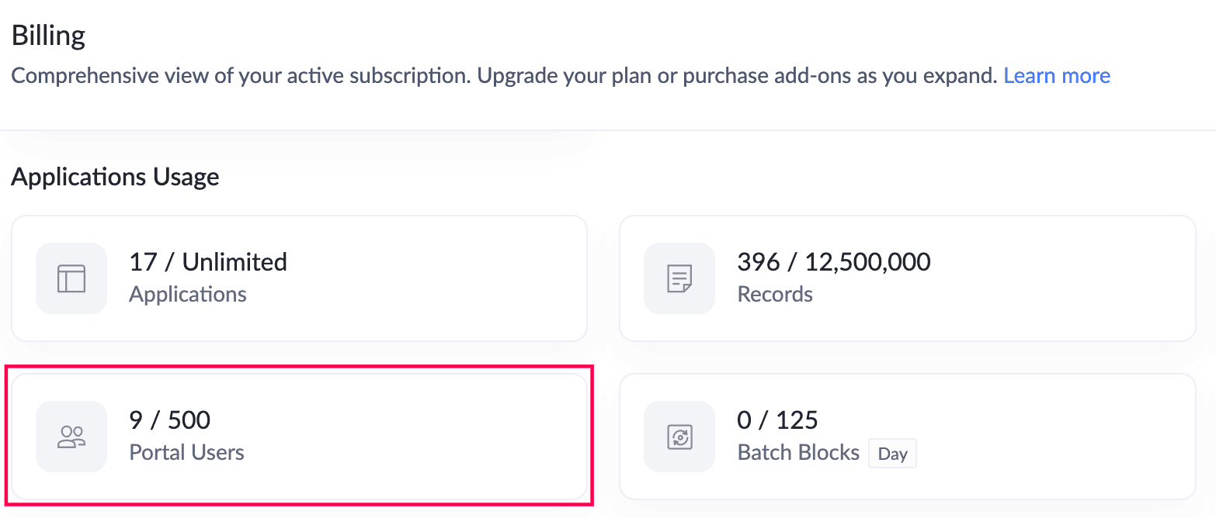1216x518 pixels.
Task: Select the 17 / Unlimited count
Action: pos(208,262)
